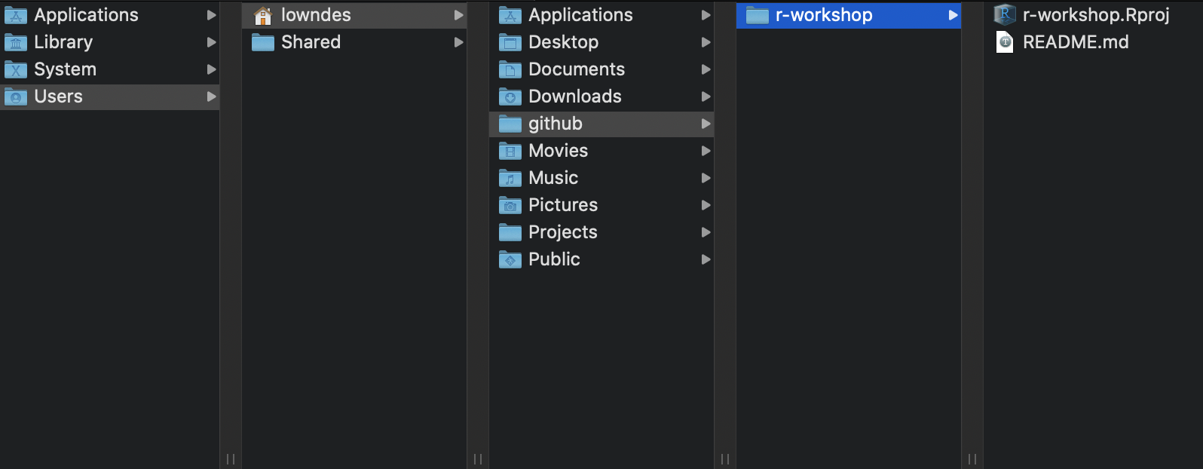Image resolution: width=1203 pixels, height=469 pixels.
Task: Click the Movies folder icon
Action: click(x=510, y=151)
